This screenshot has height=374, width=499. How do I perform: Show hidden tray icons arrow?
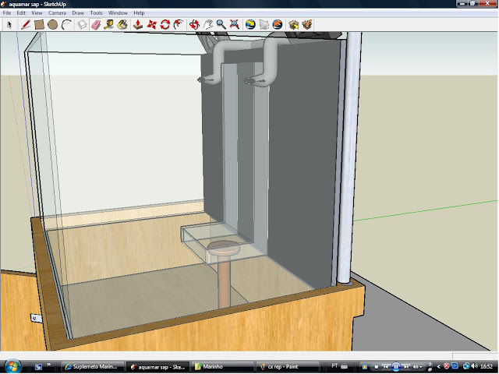coord(438,367)
